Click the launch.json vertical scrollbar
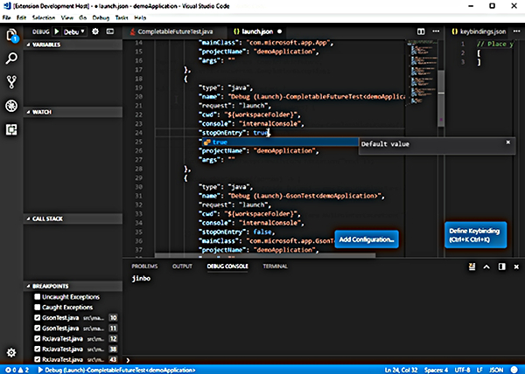This screenshot has height=374, width=525. pos(441,99)
